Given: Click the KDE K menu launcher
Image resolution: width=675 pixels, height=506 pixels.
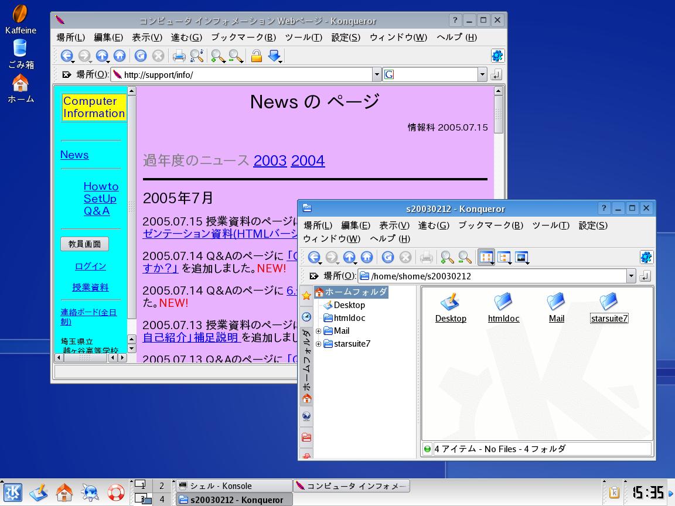Looking at the screenshot, I should pyautogui.click(x=13, y=492).
